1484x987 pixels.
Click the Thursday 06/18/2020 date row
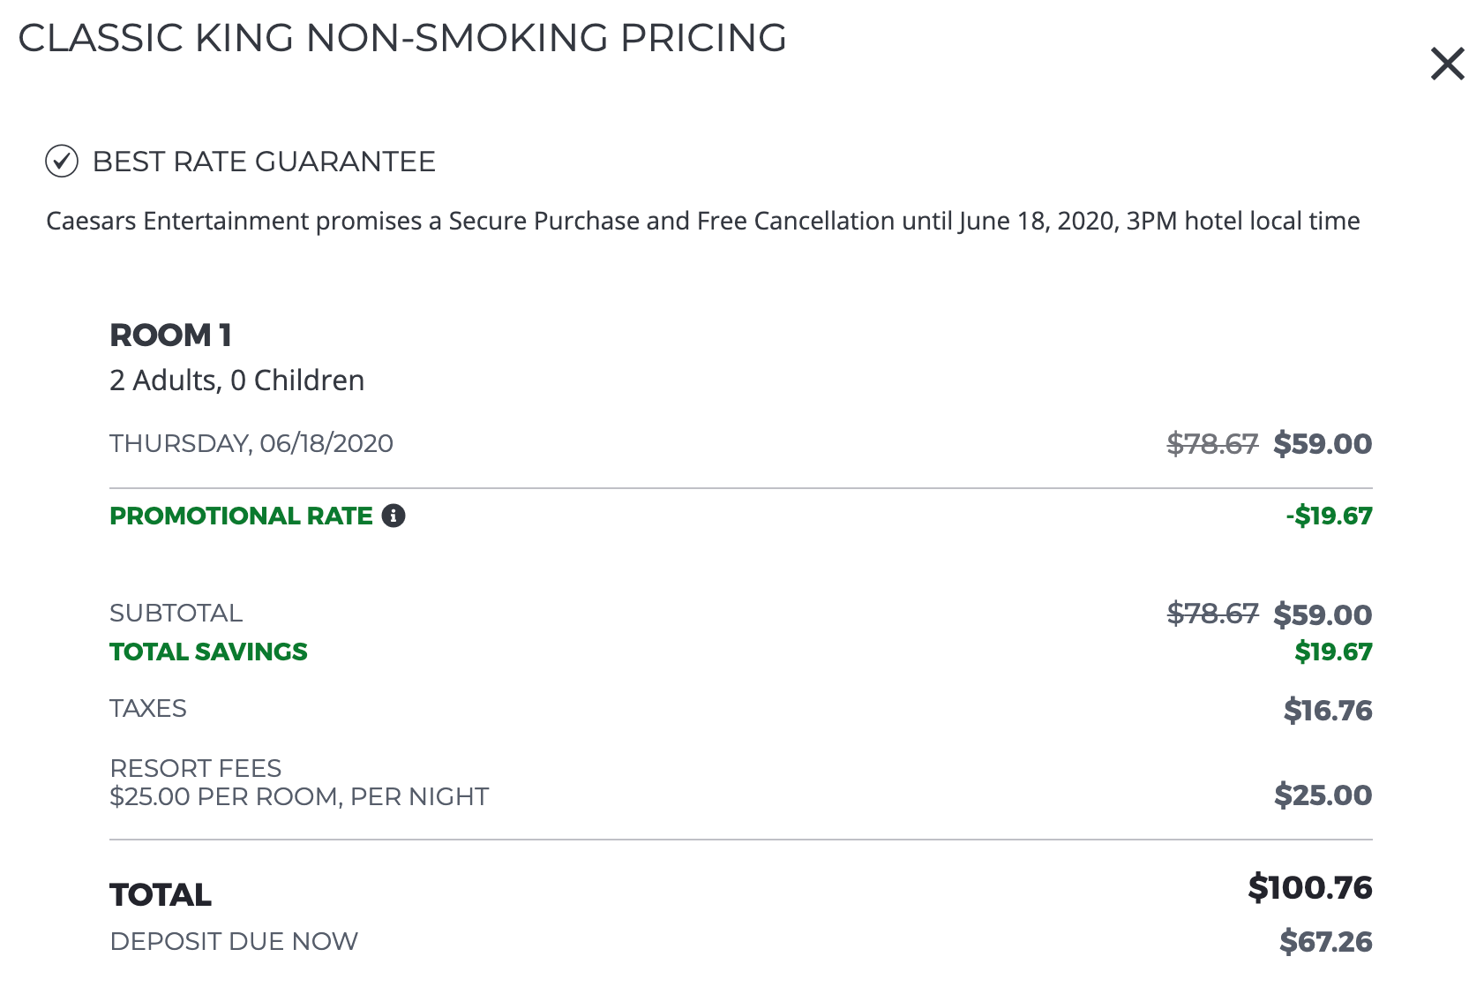click(x=251, y=443)
